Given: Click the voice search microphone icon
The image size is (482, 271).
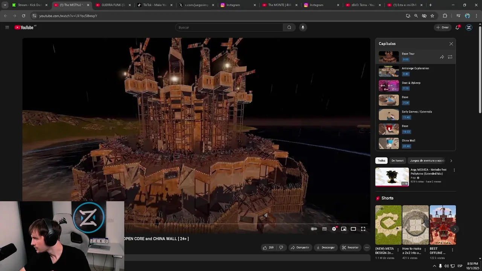Looking at the screenshot, I should point(302,27).
